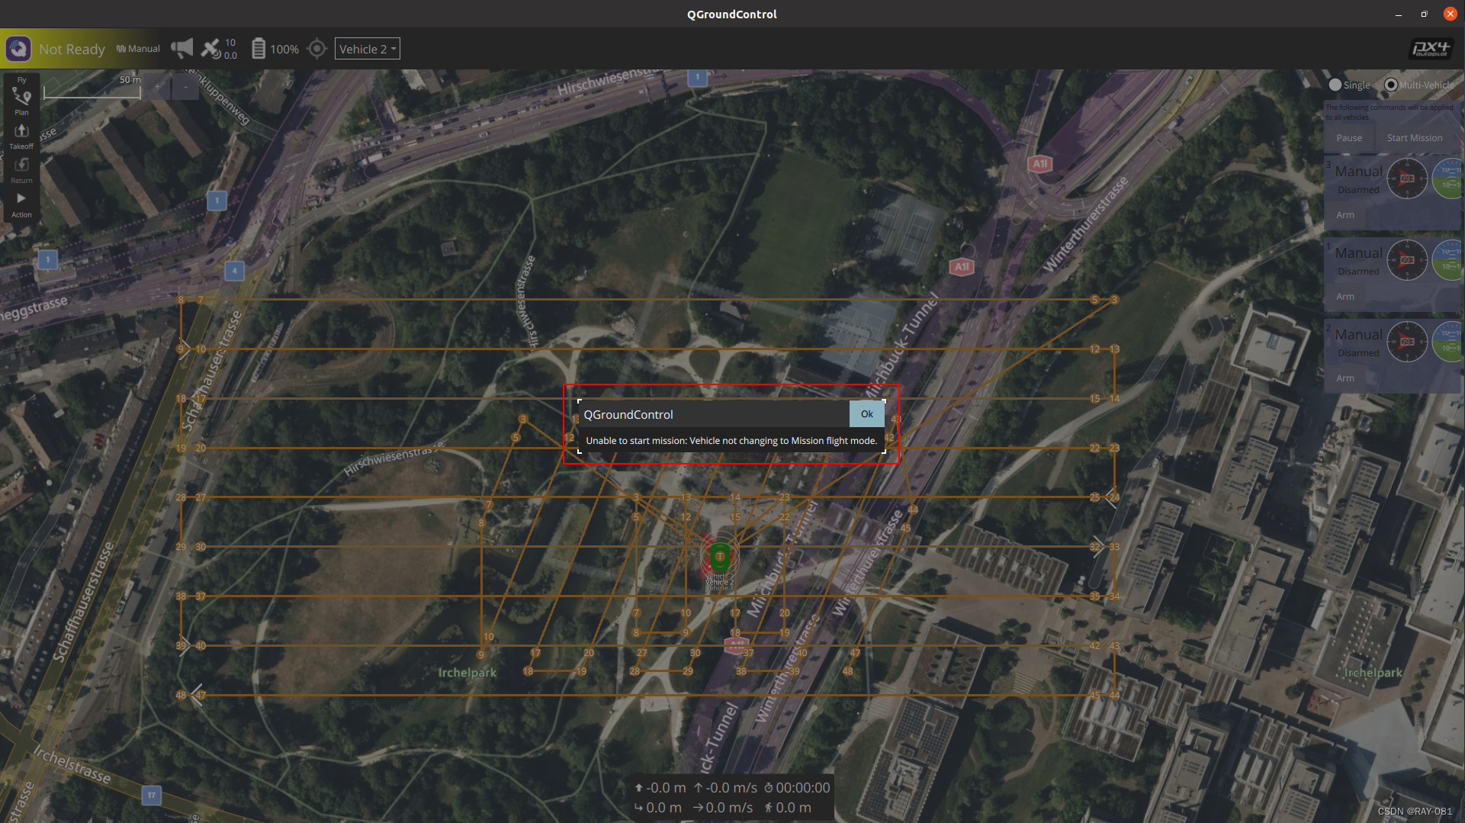Click the 50 m map scale indicator
The image size is (1465, 823).
[x=92, y=87]
